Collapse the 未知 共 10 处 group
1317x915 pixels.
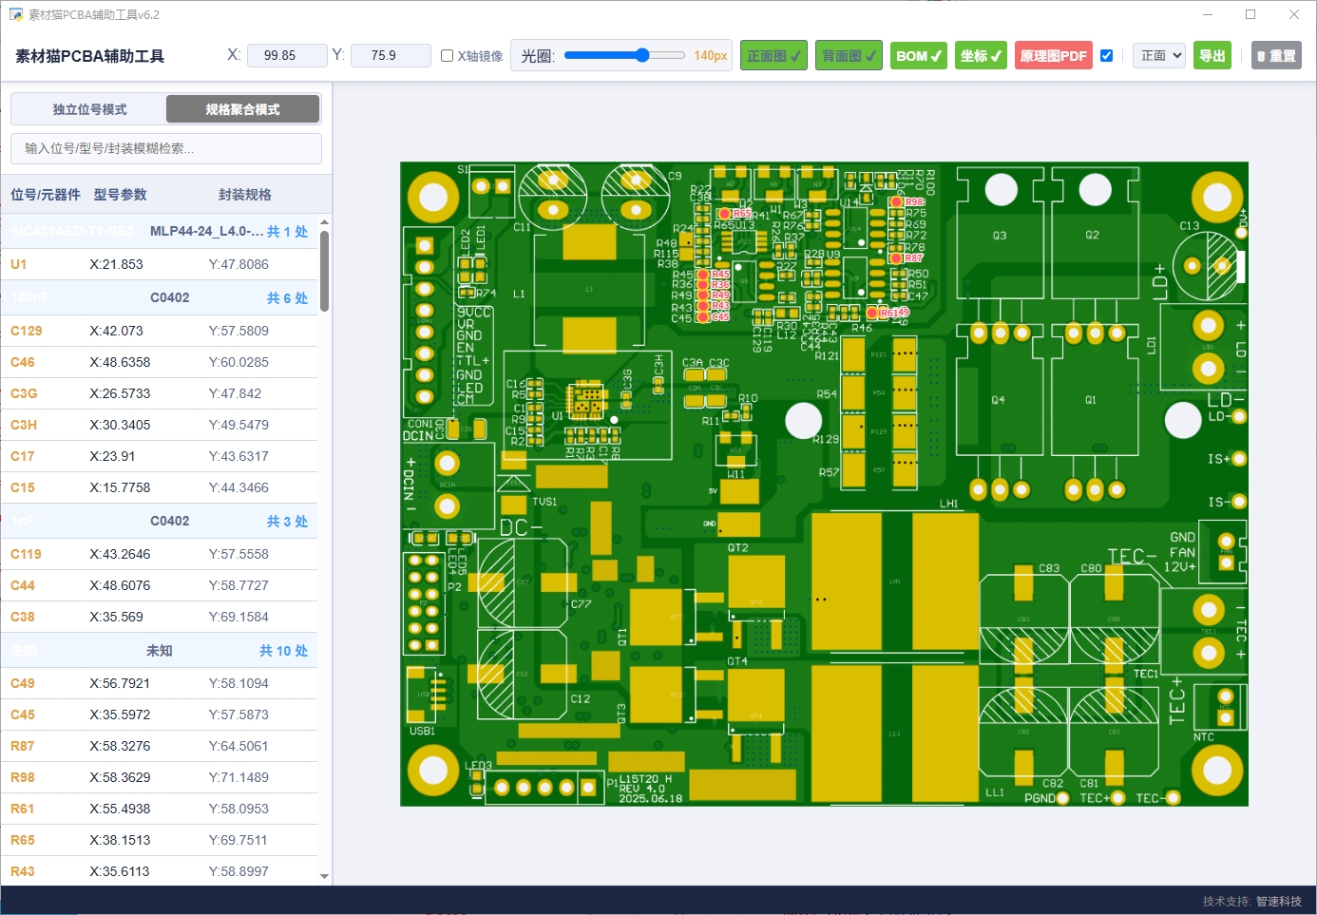[x=160, y=651]
